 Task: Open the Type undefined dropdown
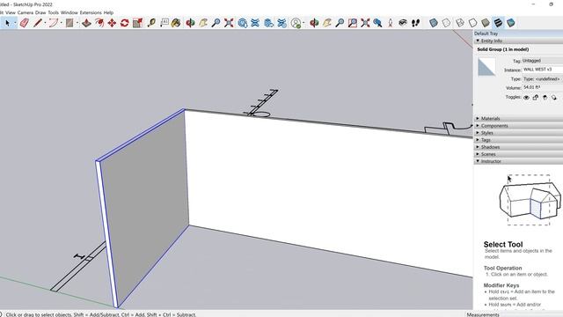point(542,78)
